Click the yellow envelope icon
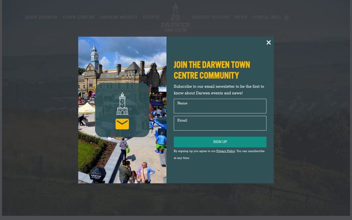Screen dimensions: 352x220 click(x=122, y=124)
